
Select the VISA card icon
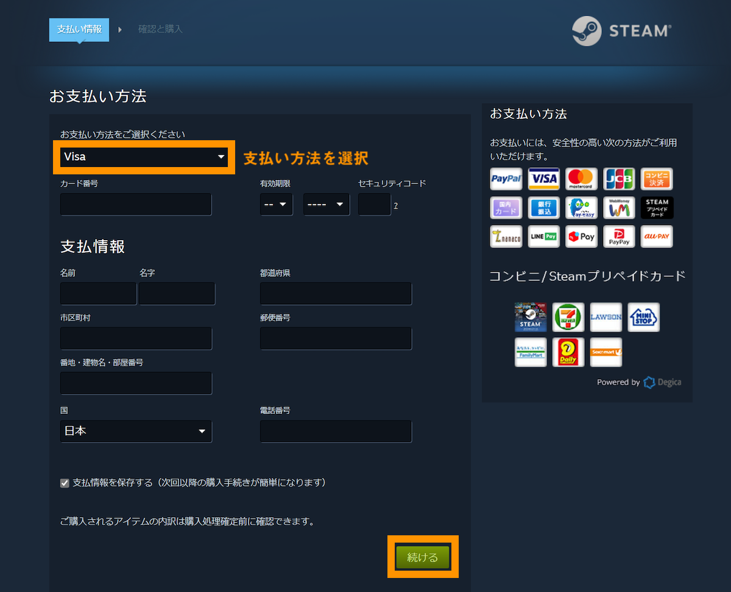pos(543,179)
